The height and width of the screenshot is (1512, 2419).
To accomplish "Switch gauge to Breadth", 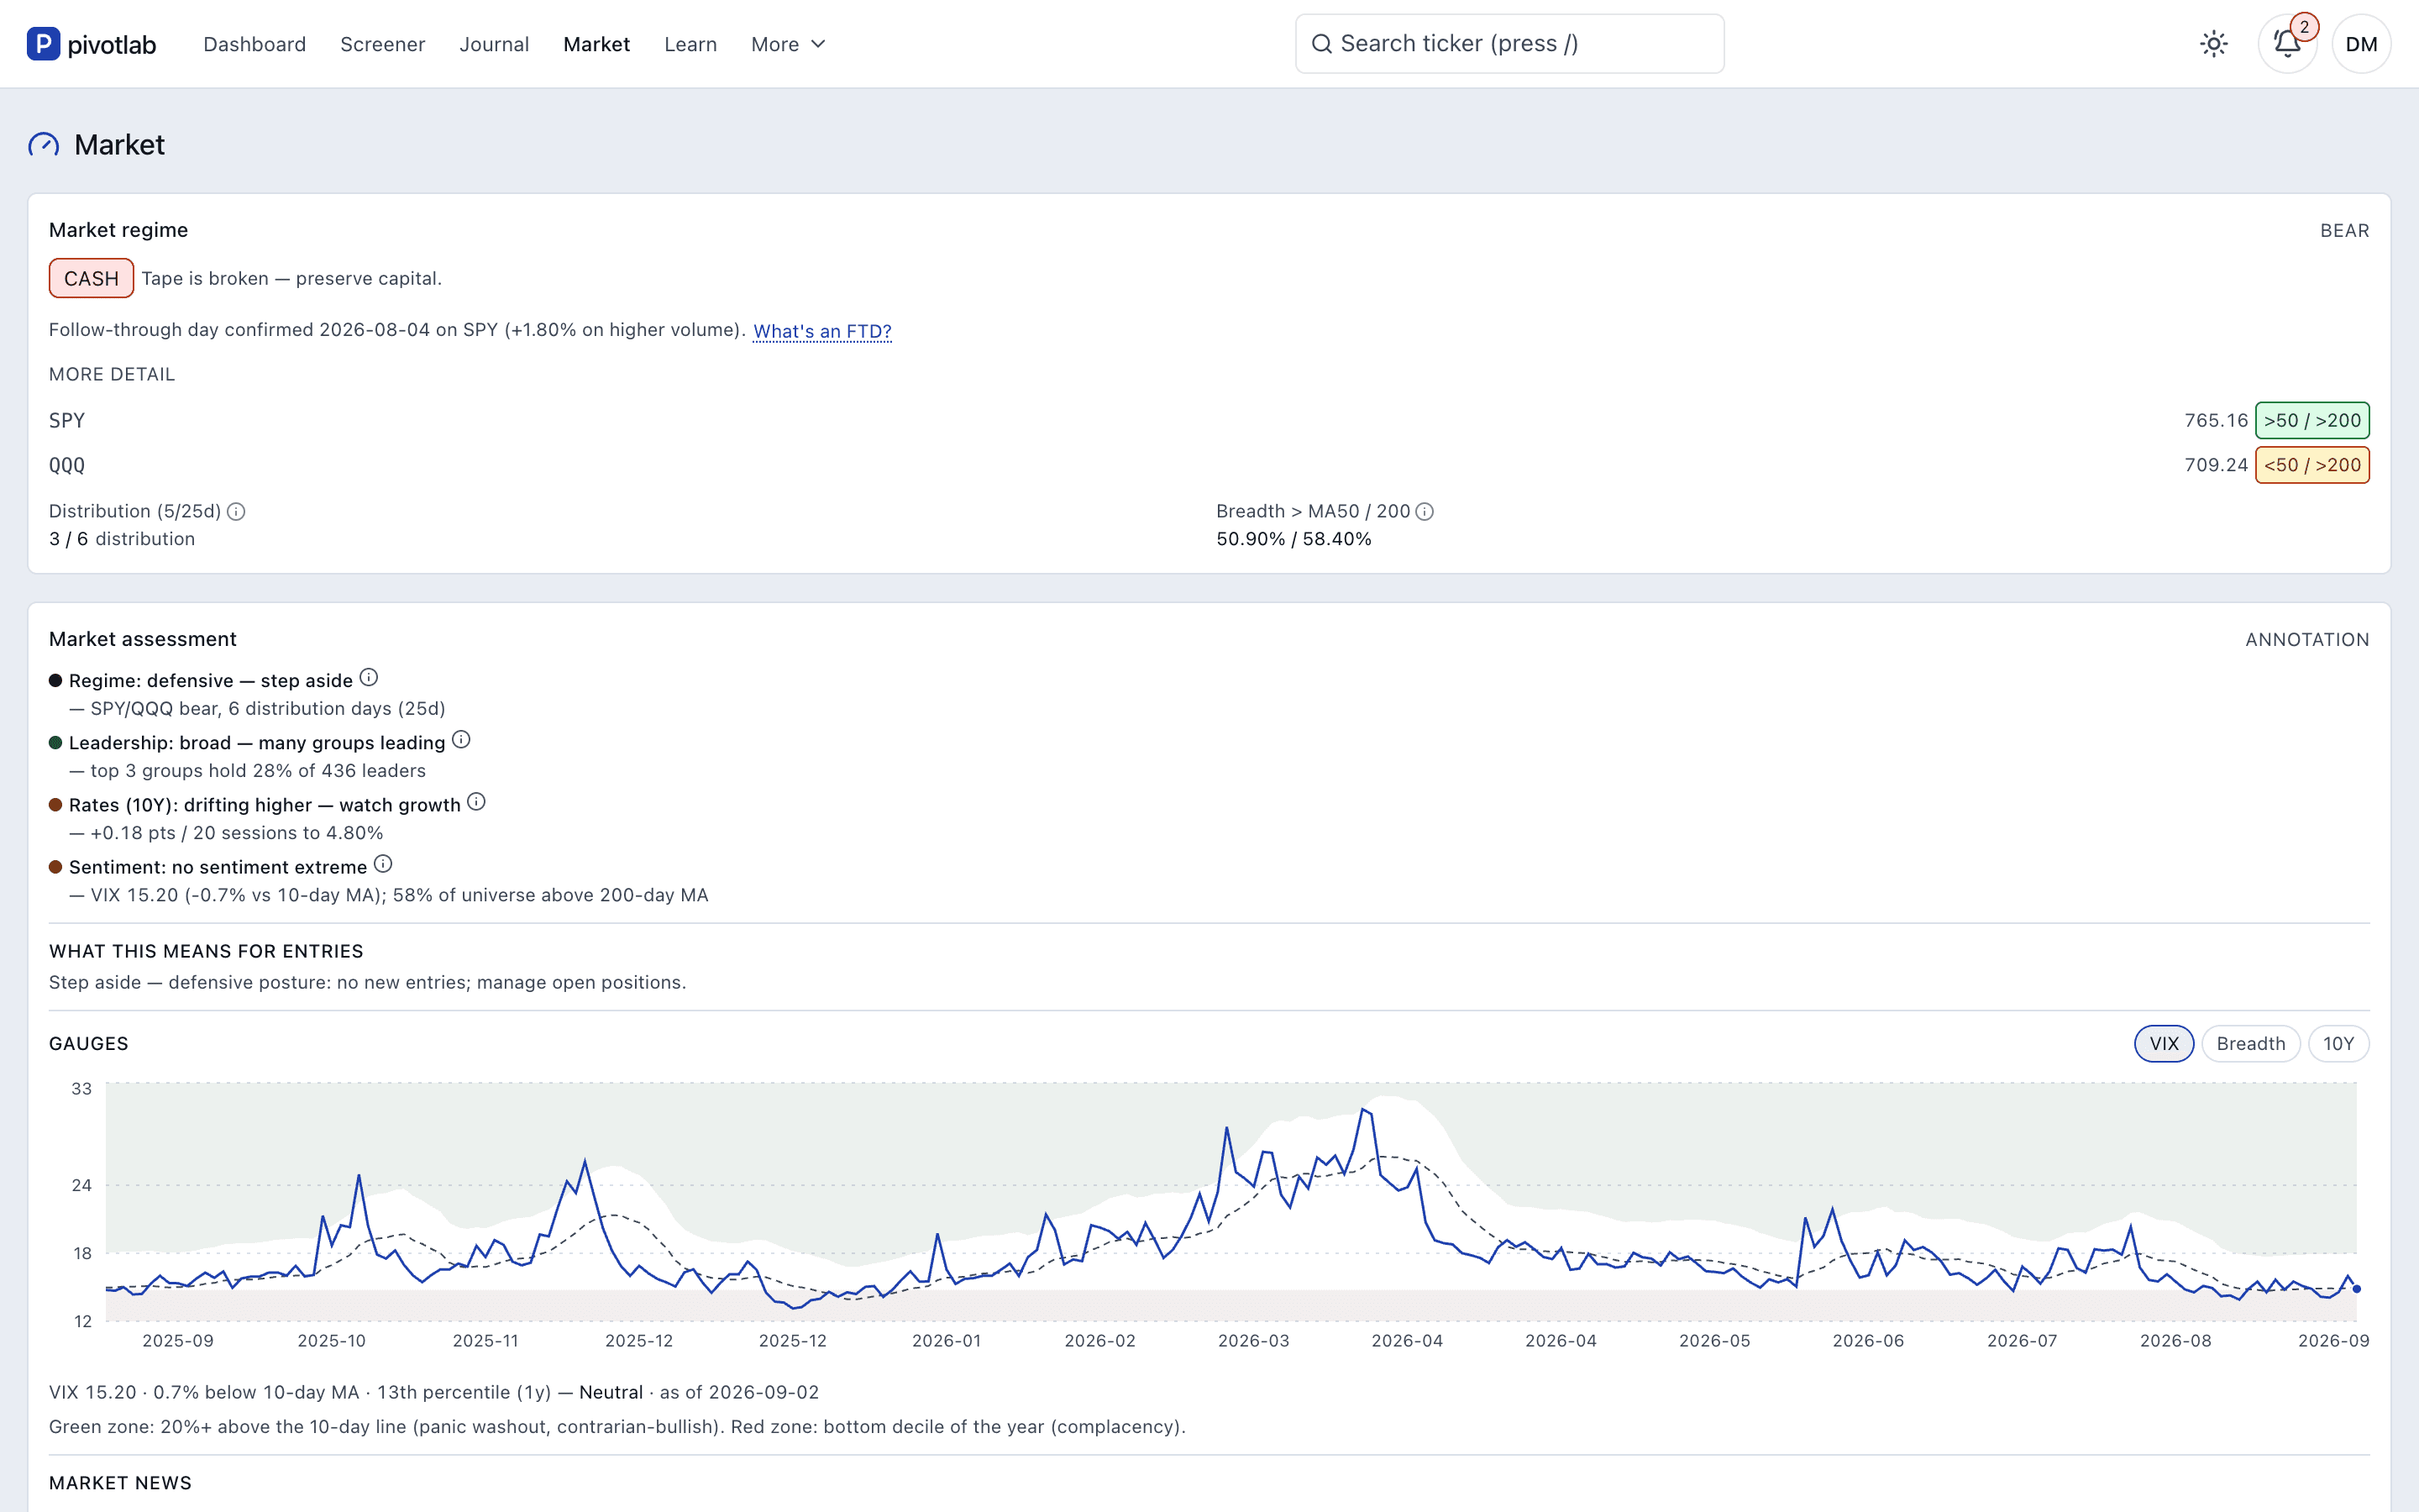I will 2250,1043.
